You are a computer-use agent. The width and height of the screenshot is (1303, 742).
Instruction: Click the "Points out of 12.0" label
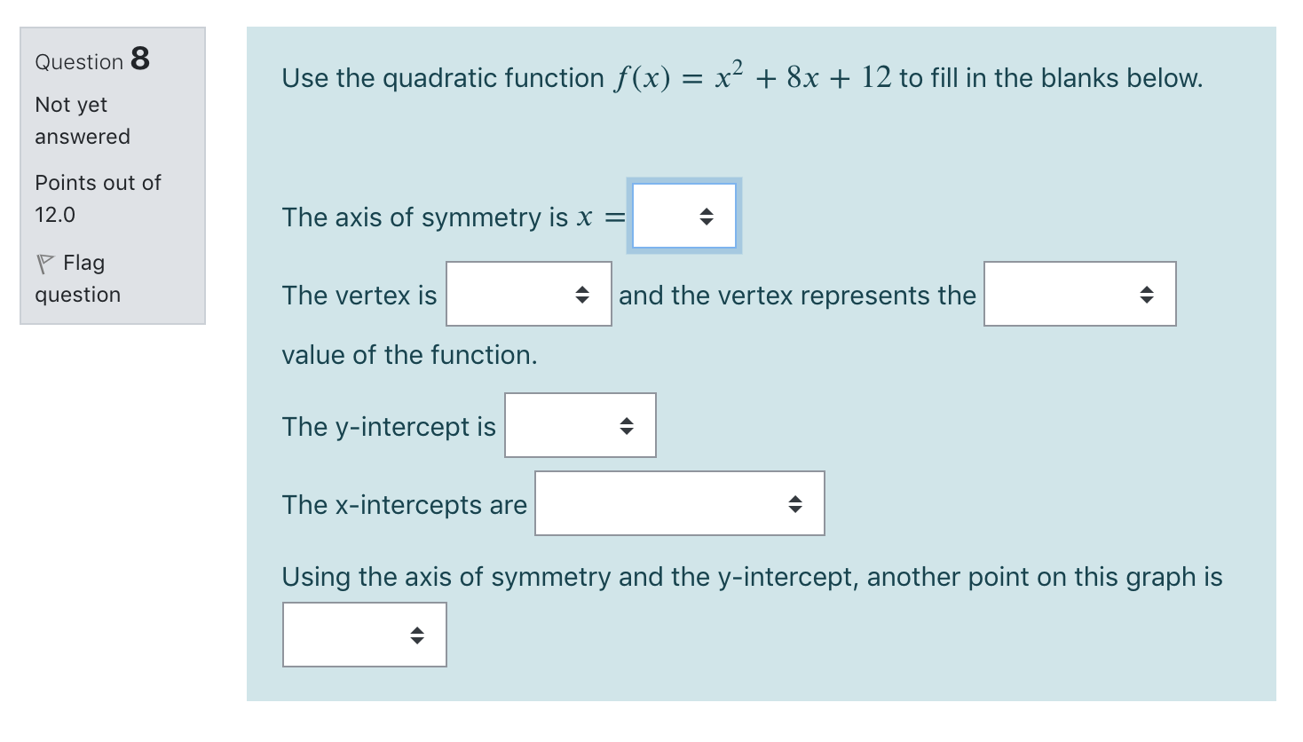point(98,198)
